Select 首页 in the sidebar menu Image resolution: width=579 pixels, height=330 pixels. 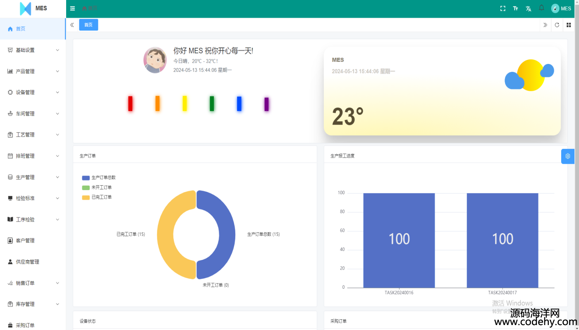pos(33,29)
